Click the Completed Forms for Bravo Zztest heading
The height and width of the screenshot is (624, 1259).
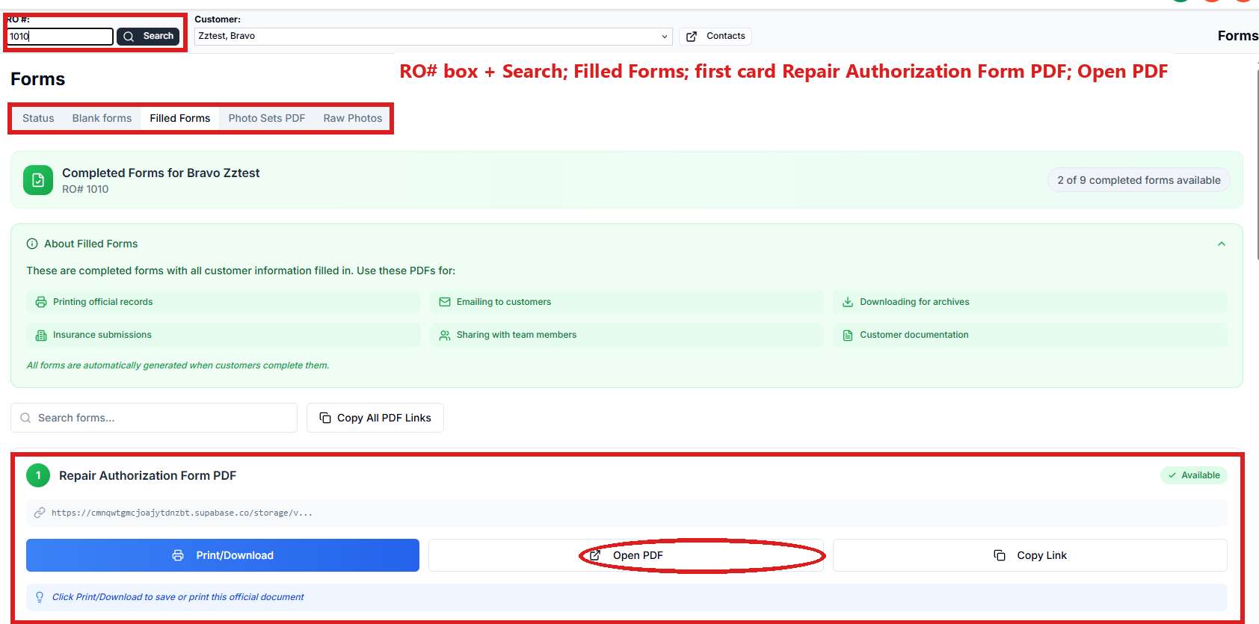pos(161,173)
